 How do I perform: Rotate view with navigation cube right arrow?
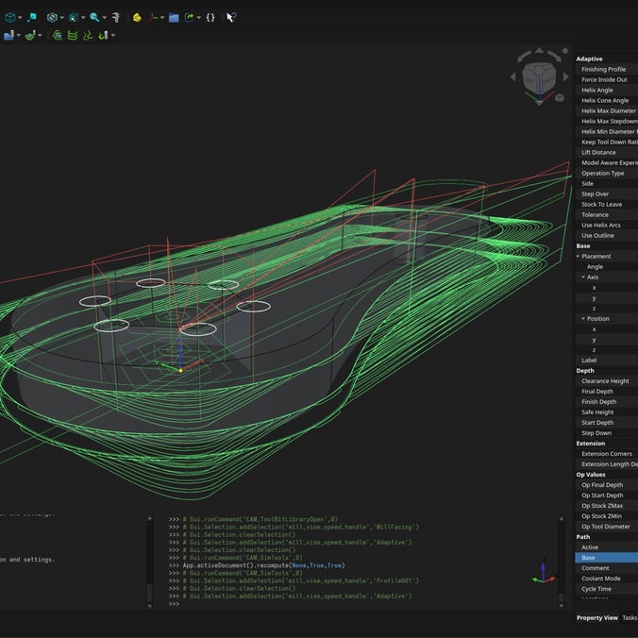[565, 76]
